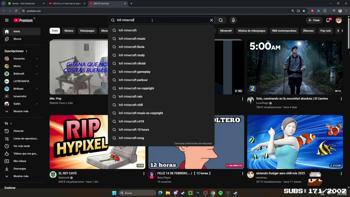Choose suggestion 'lofi minecraft c418'
The width and height of the screenshot is (350, 197).
pyautogui.click(x=161, y=121)
